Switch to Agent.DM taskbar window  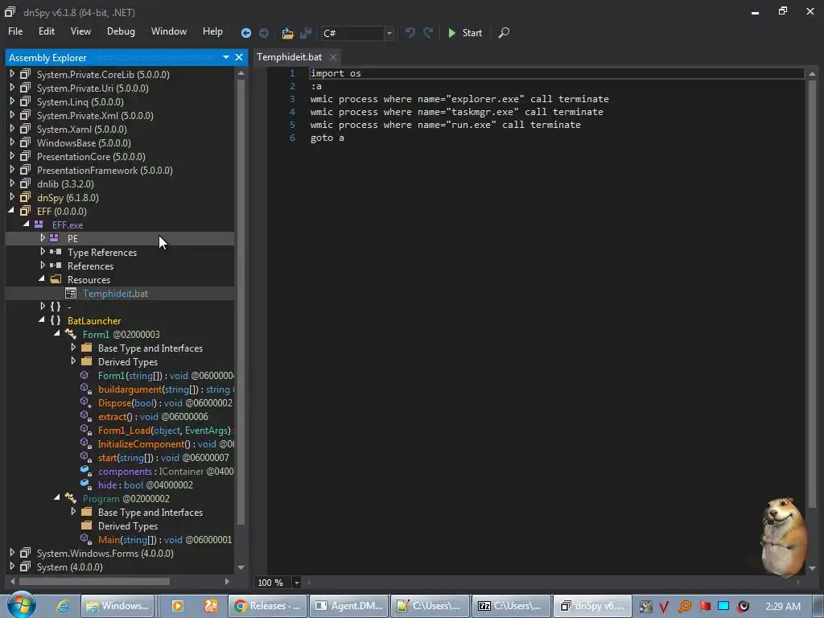click(x=349, y=606)
